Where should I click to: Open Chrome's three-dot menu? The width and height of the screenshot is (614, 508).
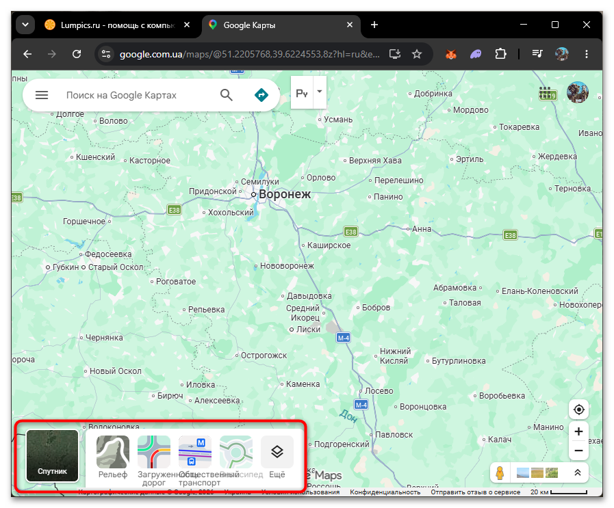click(x=586, y=54)
